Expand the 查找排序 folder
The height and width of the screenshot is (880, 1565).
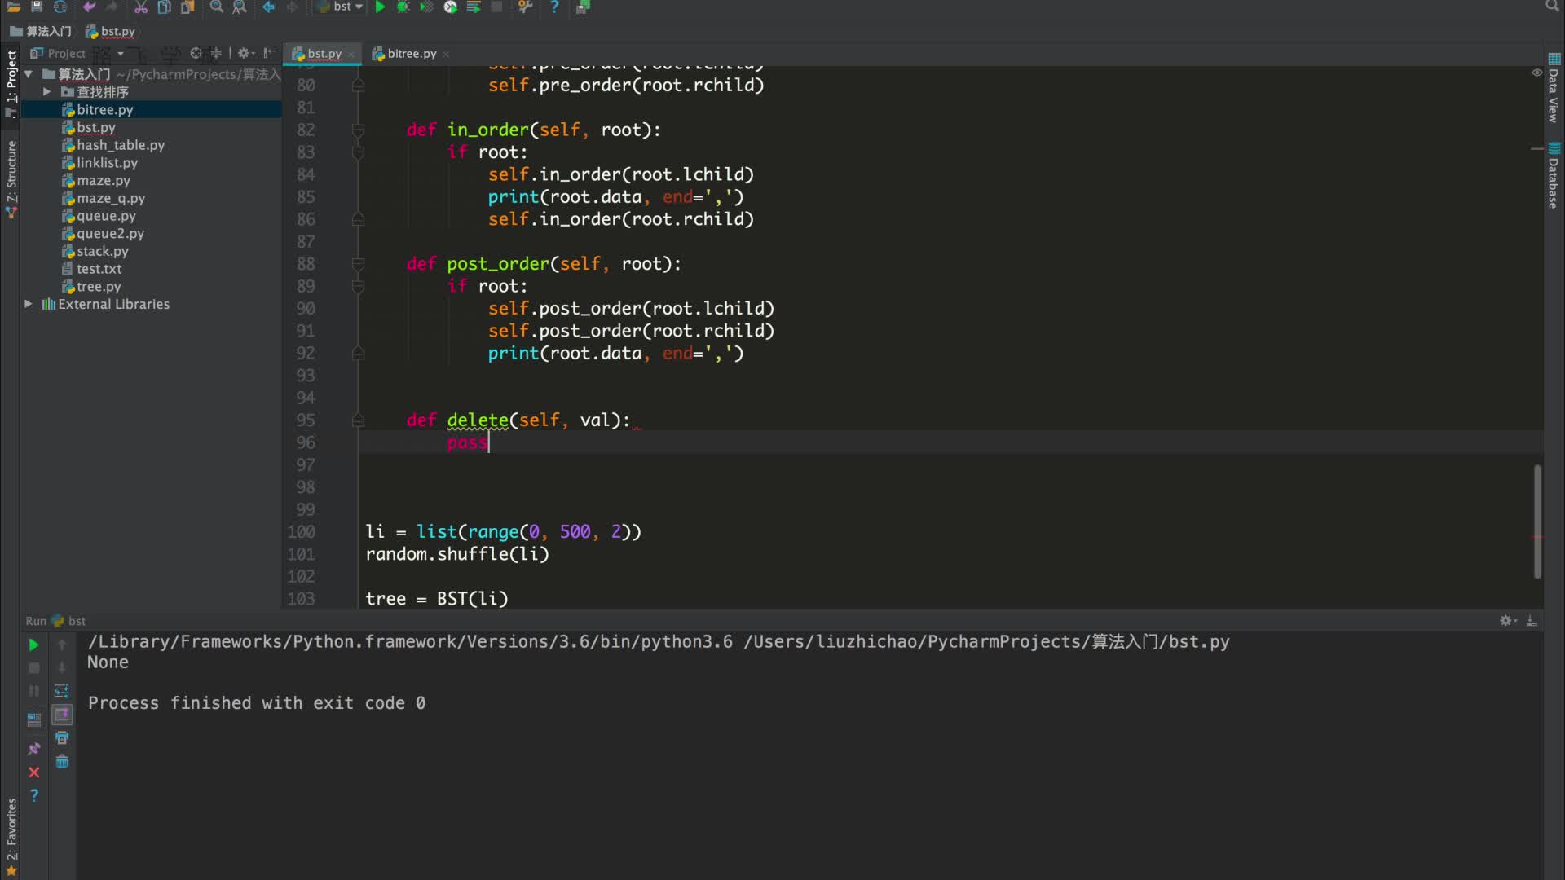point(46,92)
